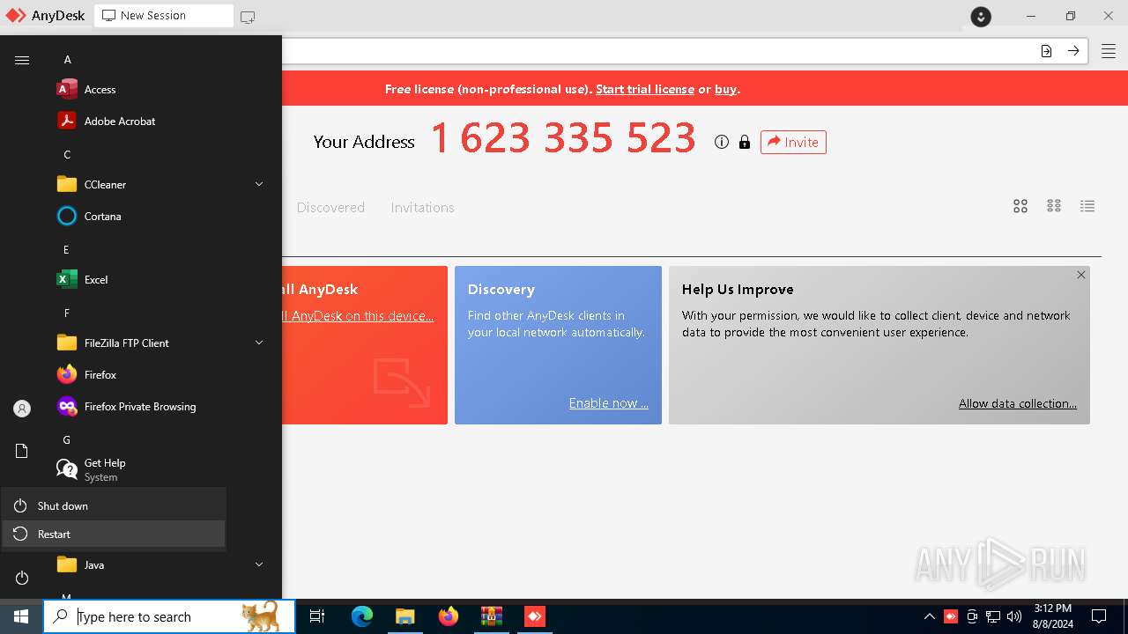
Task: Switch to the Discovered tab
Action: [330, 208]
